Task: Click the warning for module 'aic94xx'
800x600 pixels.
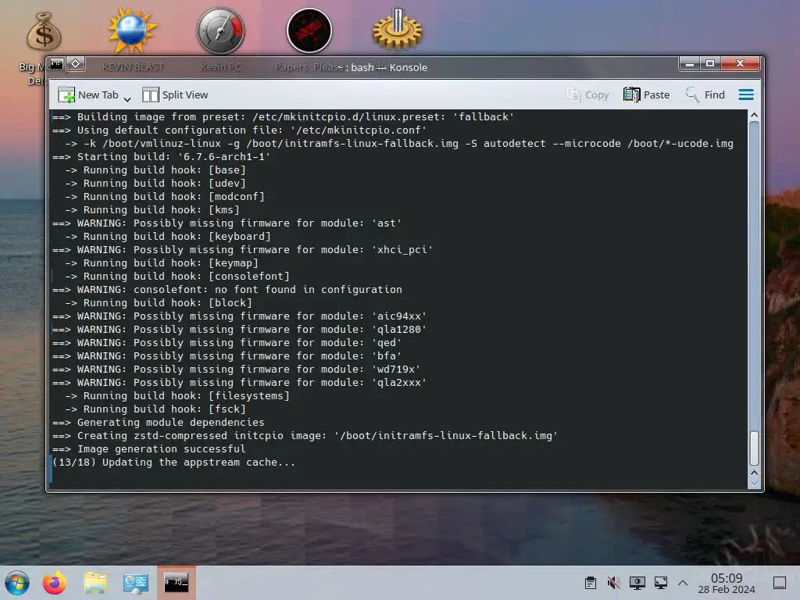Action: (x=239, y=316)
